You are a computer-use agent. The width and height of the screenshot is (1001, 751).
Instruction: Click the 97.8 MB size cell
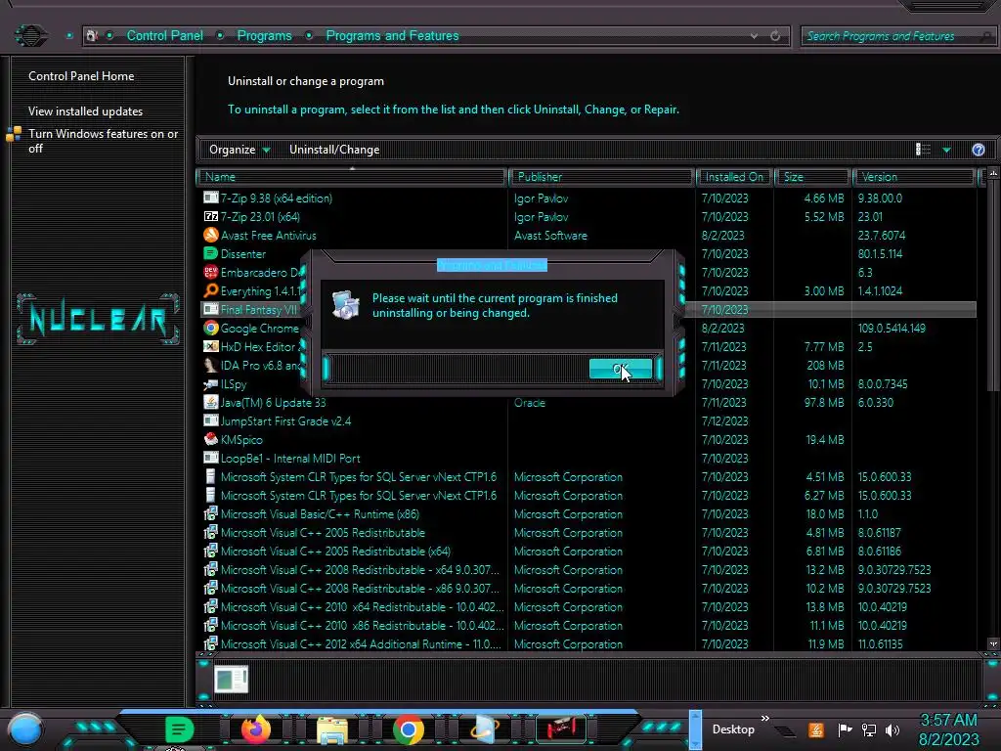(x=825, y=402)
